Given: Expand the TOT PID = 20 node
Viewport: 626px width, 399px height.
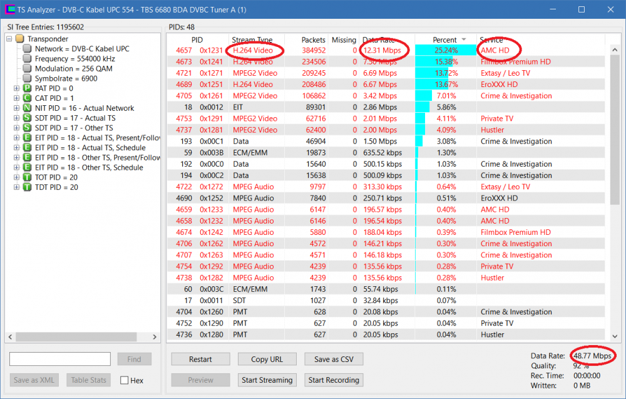Looking at the screenshot, I should 16,177.
